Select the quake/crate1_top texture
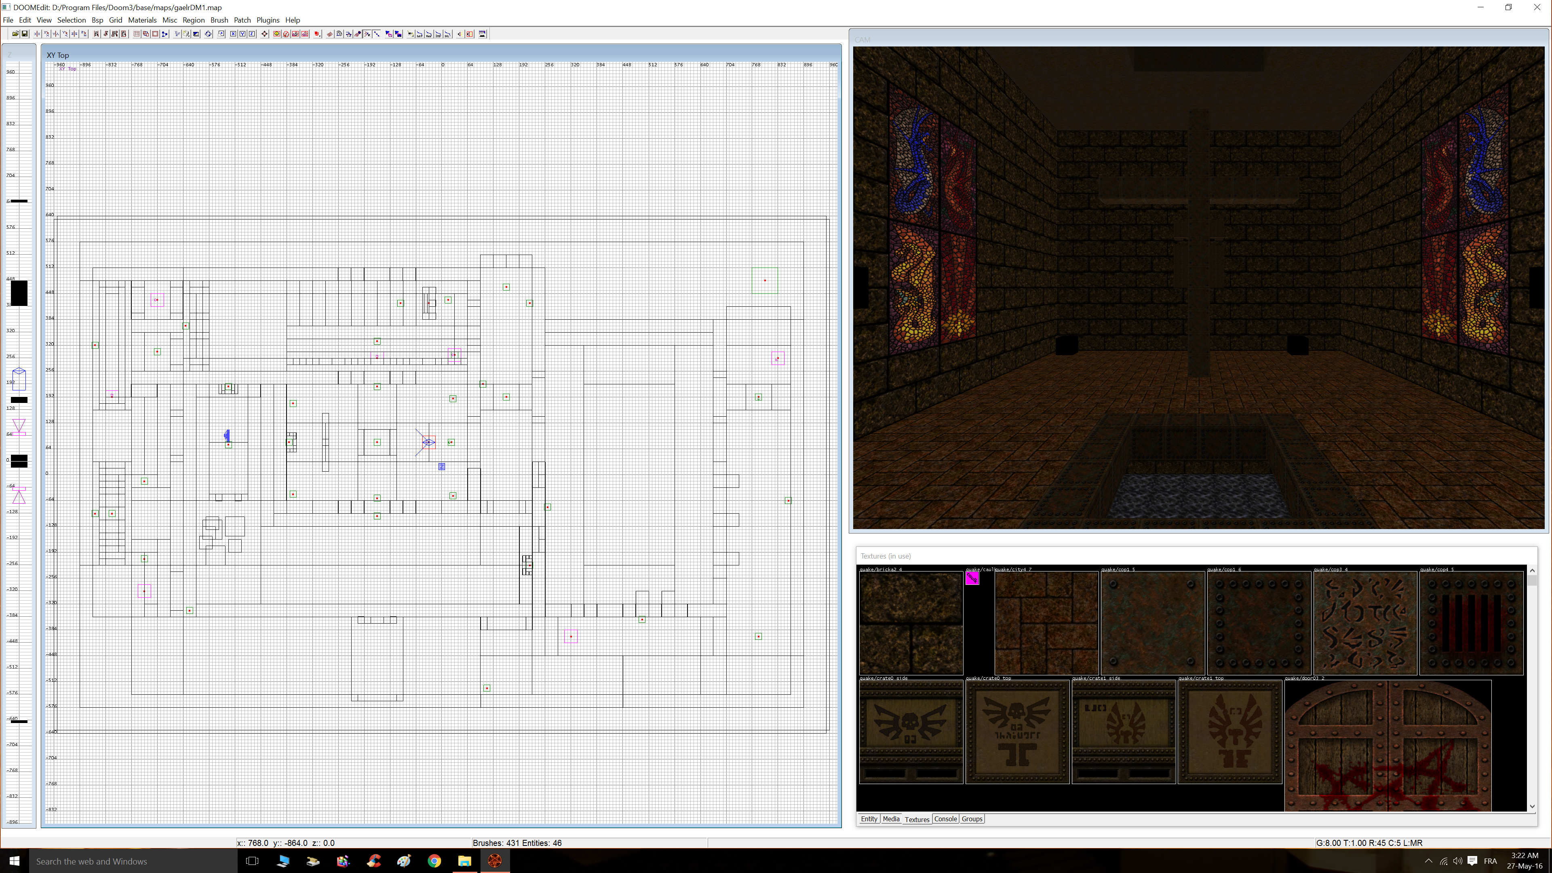 [x=1229, y=732]
